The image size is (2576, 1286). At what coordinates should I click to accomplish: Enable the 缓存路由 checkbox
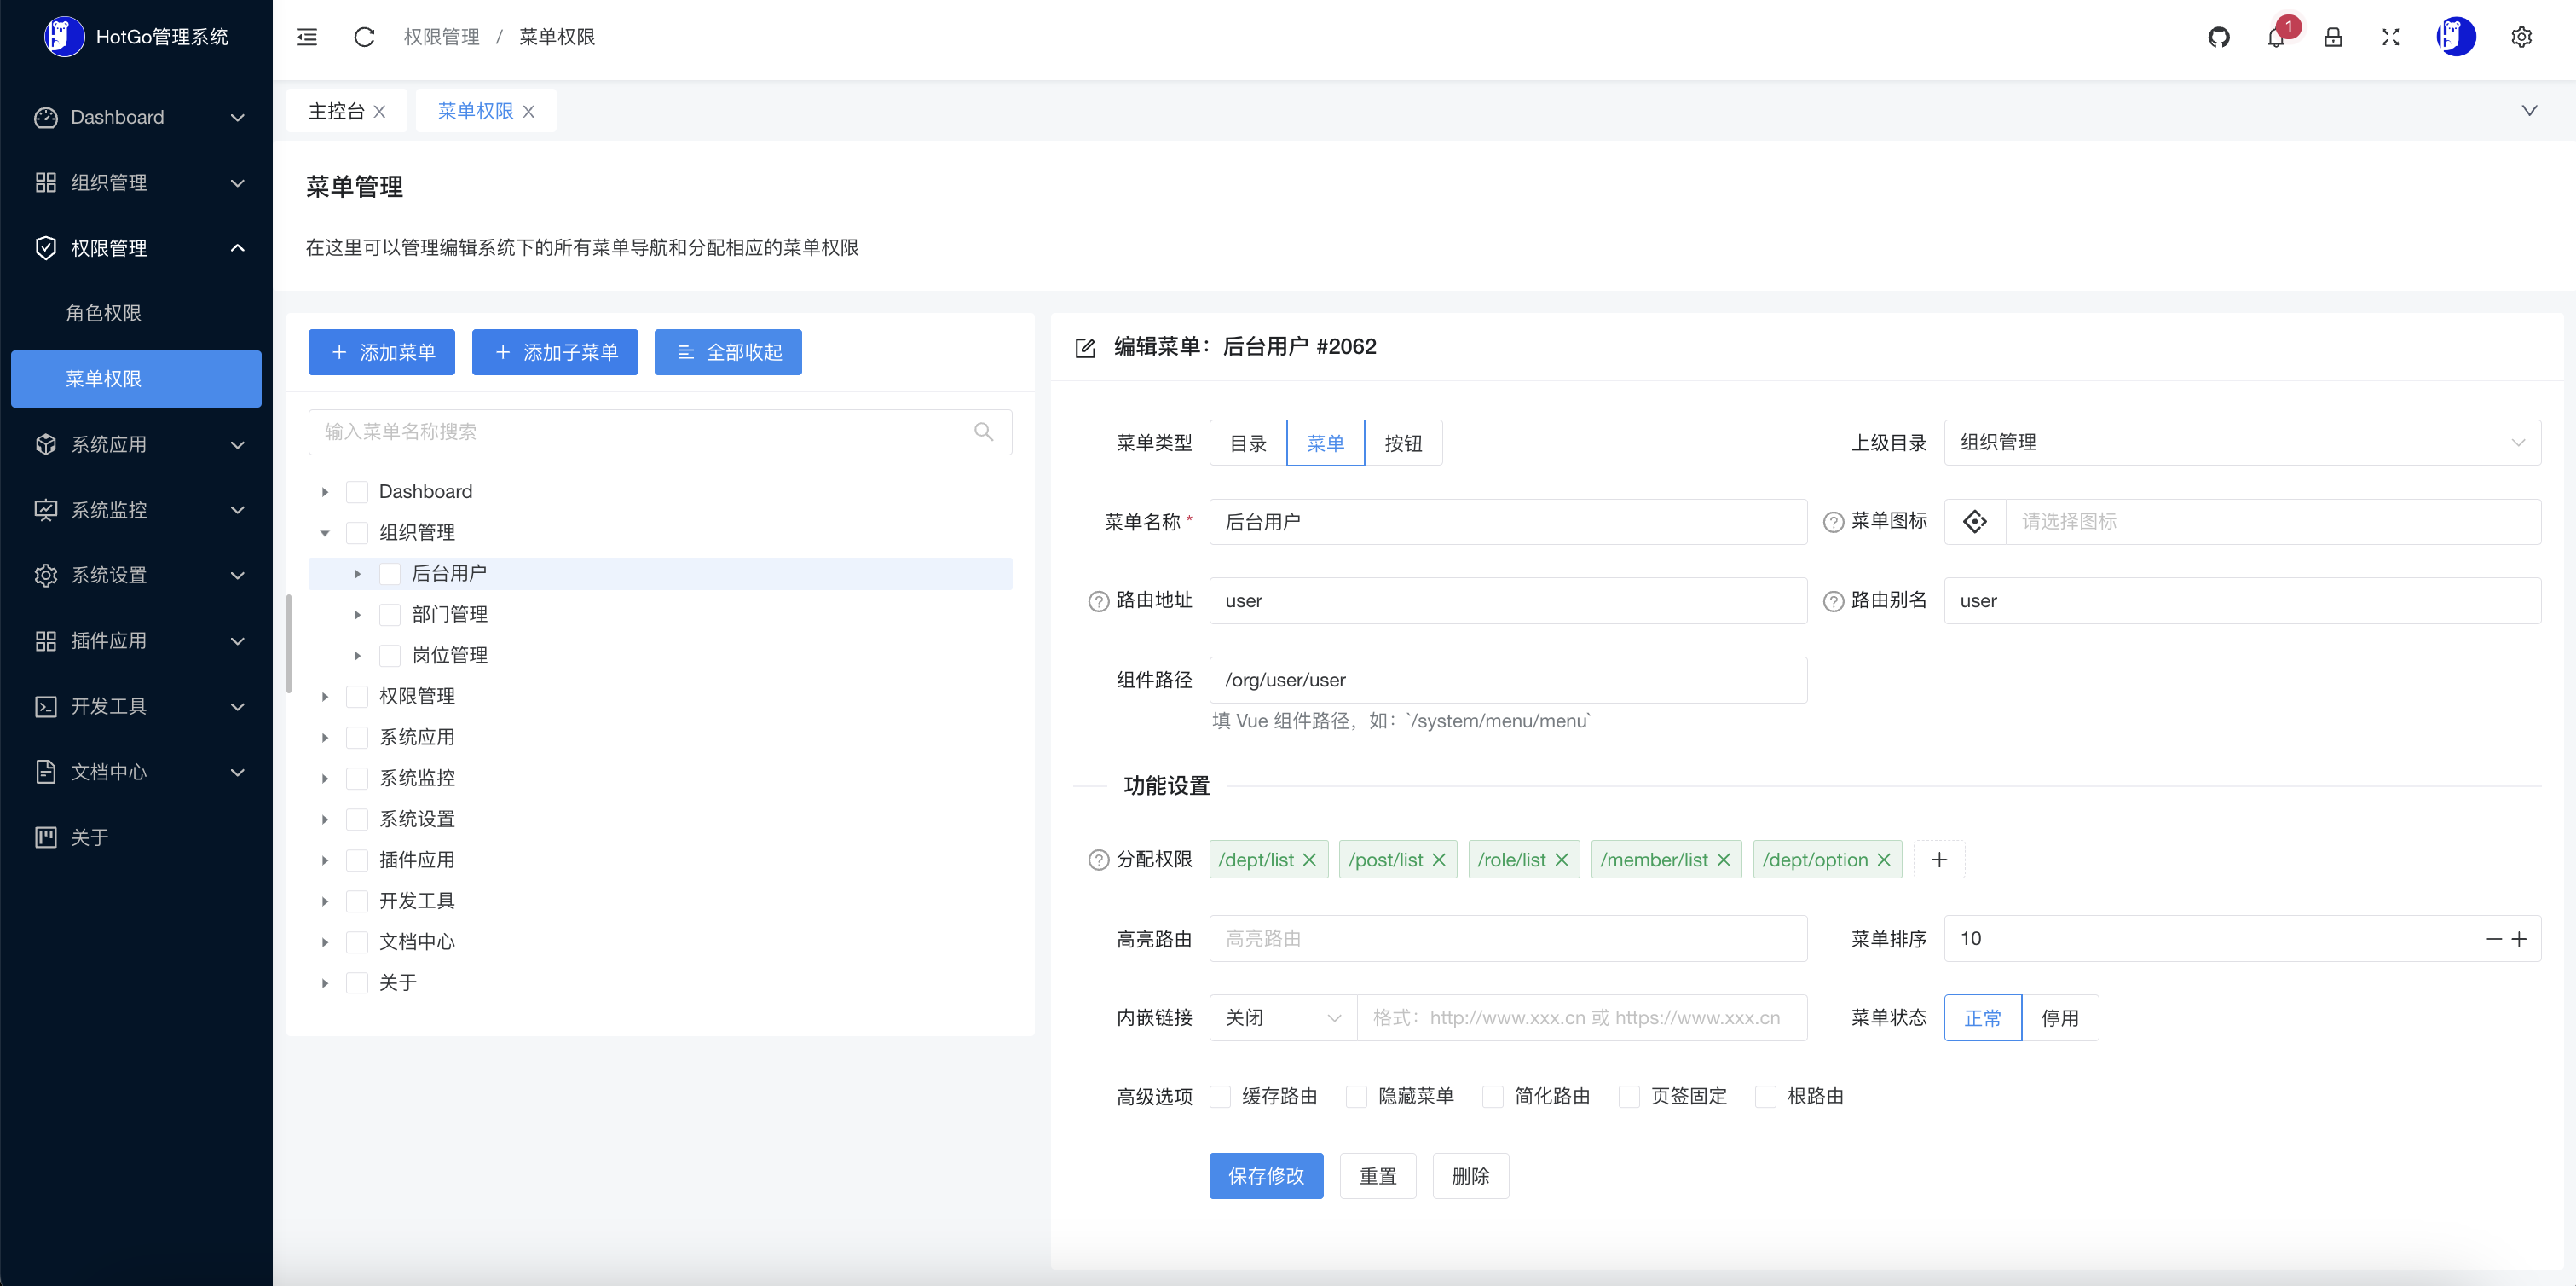coord(1220,1096)
